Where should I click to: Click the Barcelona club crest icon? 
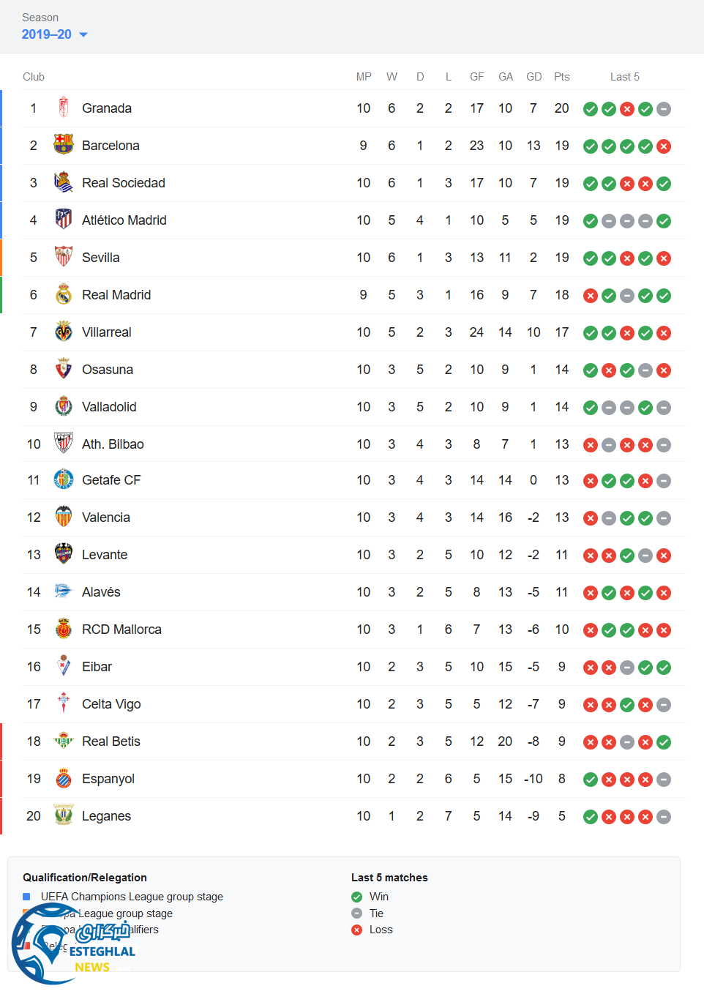coord(64,146)
